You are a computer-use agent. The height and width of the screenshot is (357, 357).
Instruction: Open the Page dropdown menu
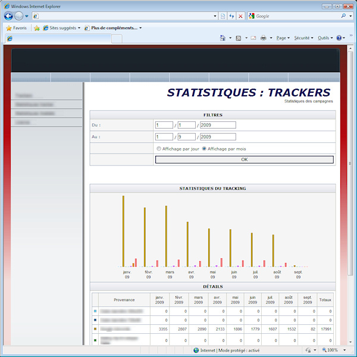click(x=283, y=38)
